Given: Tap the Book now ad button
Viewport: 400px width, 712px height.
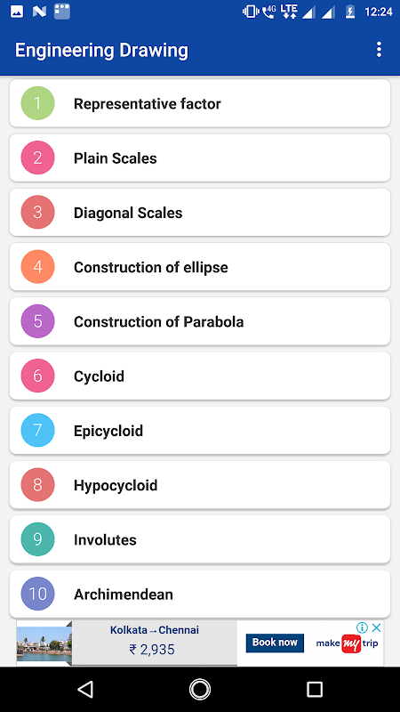Looking at the screenshot, I should coord(275,643).
